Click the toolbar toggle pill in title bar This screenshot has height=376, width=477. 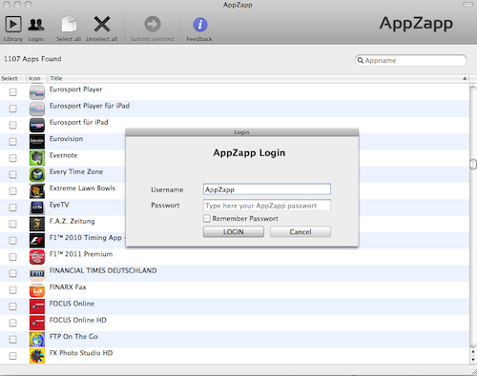pyautogui.click(x=467, y=5)
